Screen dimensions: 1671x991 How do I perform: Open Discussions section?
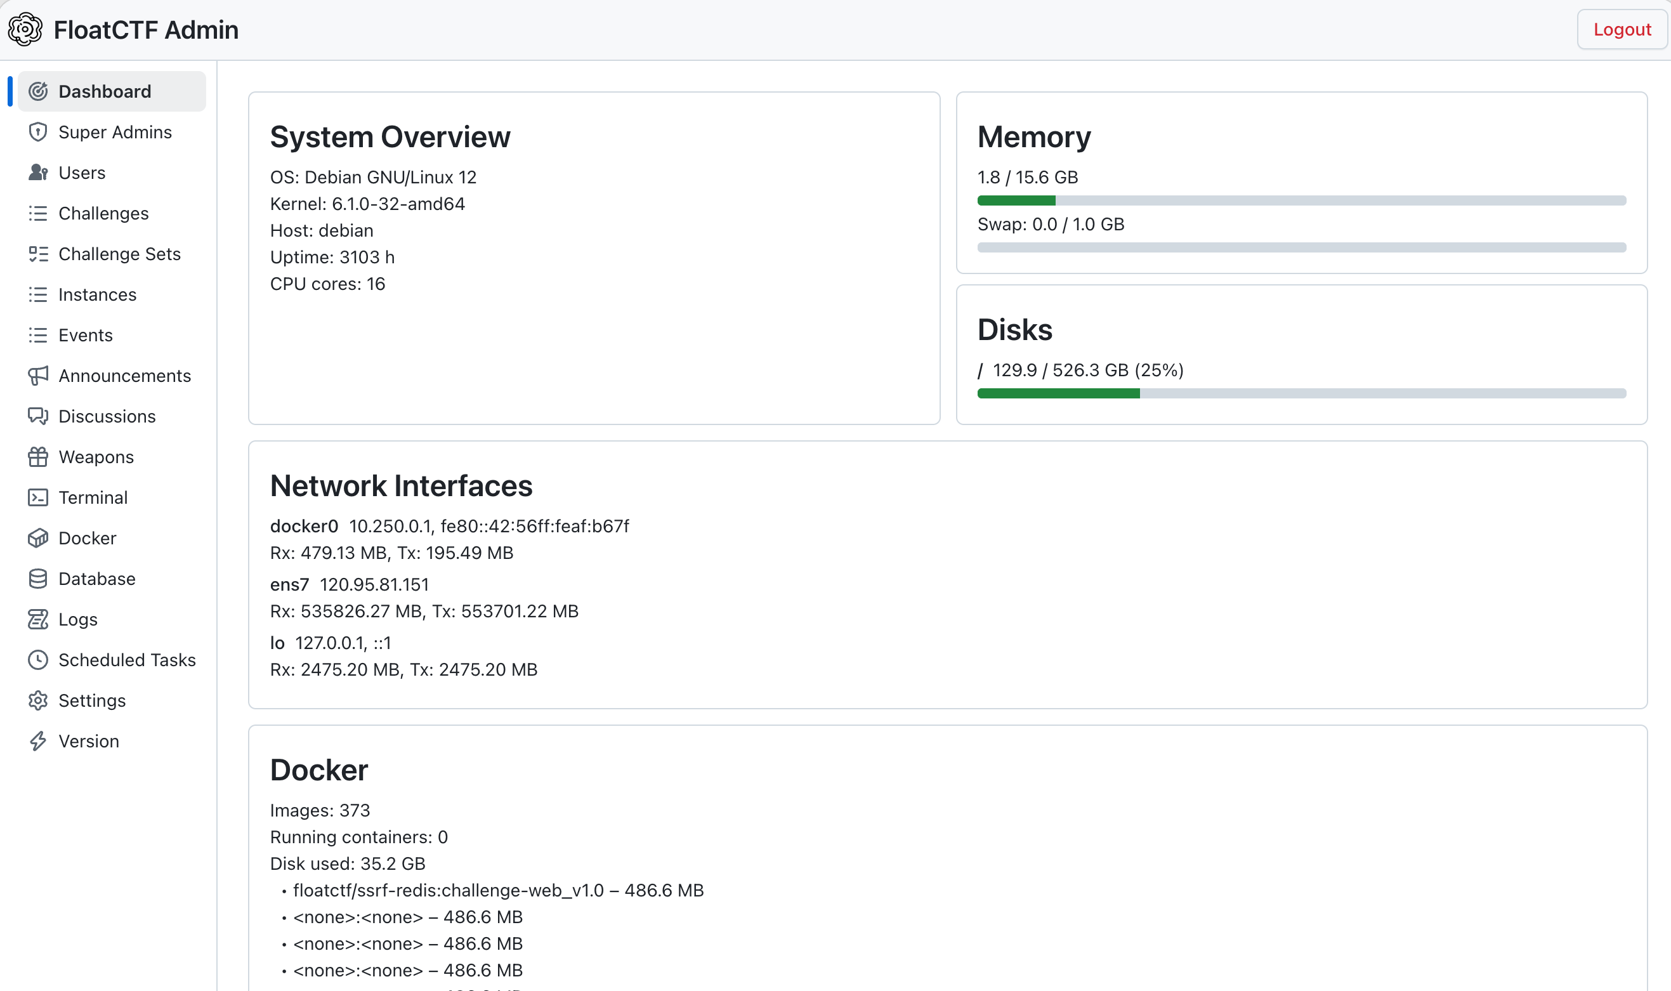pos(112,417)
